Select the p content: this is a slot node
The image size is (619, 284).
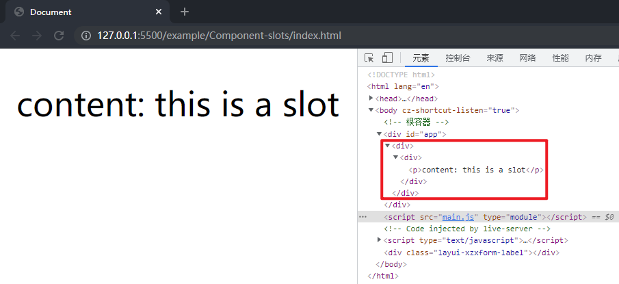coord(476,170)
